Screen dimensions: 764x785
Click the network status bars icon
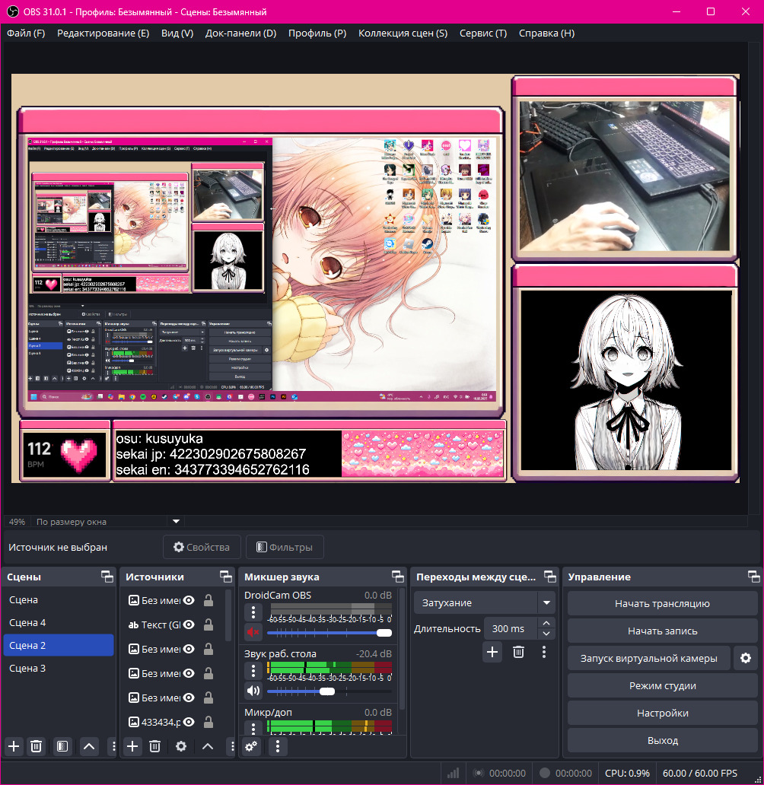pyautogui.click(x=453, y=773)
